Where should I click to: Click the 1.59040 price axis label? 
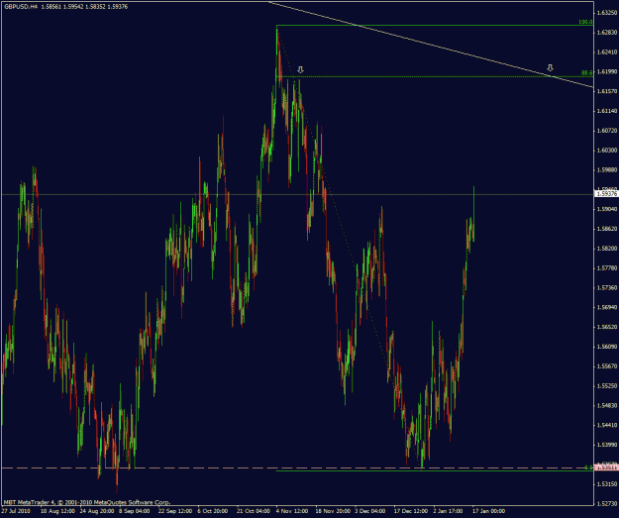607,209
